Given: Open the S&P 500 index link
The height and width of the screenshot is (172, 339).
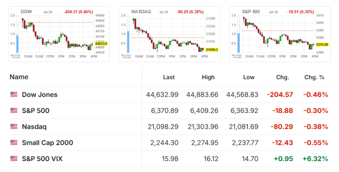Looking at the screenshot, I should coord(36,110).
